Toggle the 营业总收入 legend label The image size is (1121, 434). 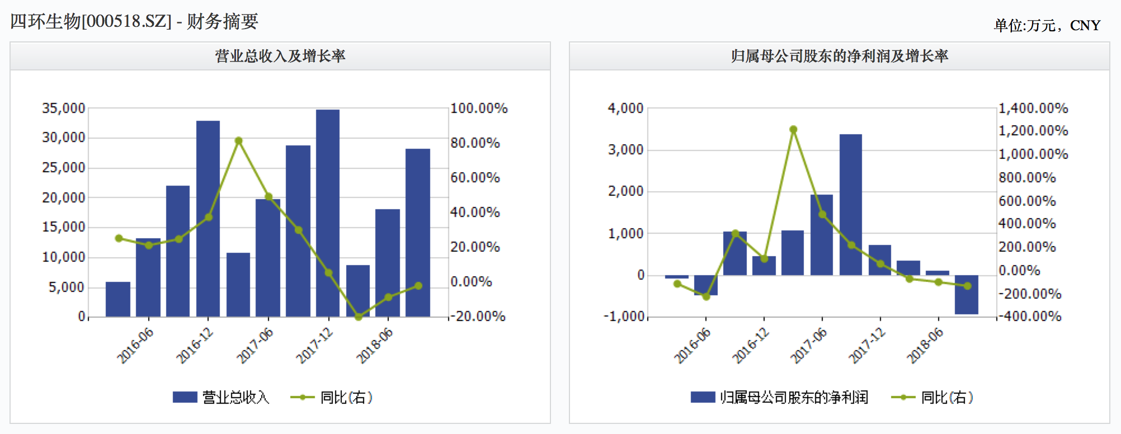point(235,397)
